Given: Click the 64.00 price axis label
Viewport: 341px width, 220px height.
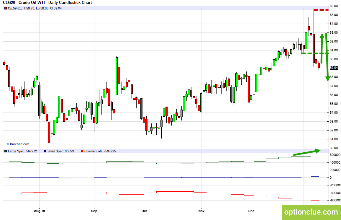Looking at the screenshot, I should click(334, 24).
